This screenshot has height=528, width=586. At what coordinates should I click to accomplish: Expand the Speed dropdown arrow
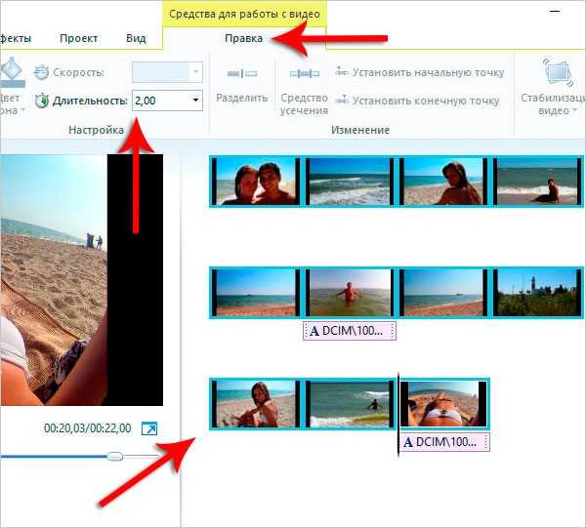click(x=195, y=71)
